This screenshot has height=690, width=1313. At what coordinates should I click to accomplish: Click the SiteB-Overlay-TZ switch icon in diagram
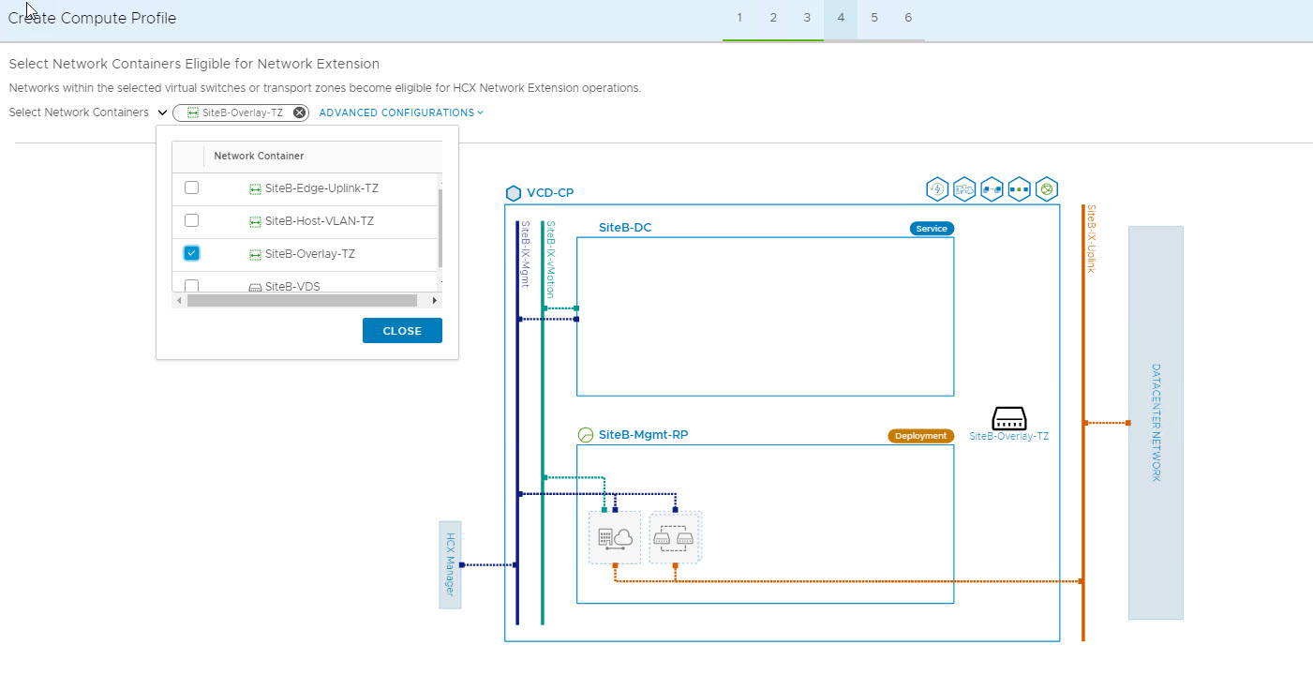pyautogui.click(x=1008, y=418)
